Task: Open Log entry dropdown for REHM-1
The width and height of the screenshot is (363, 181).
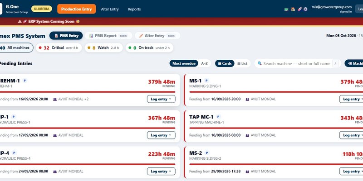Action: (161, 99)
